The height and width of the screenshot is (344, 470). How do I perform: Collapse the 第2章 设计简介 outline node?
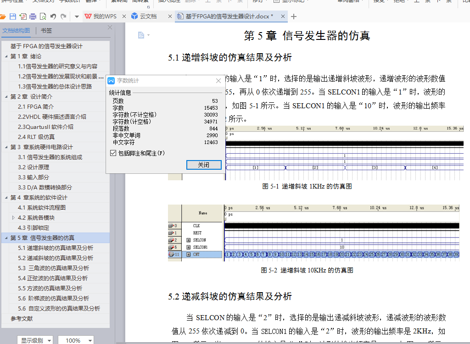pyautogui.click(x=6, y=96)
